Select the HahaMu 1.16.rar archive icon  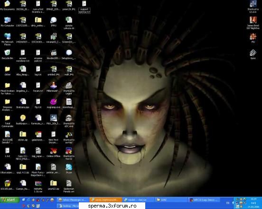tap(38, 186)
